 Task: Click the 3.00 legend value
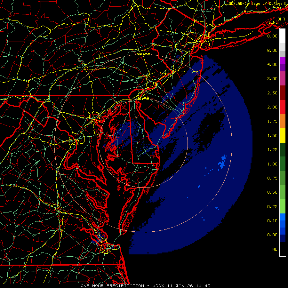272,79
